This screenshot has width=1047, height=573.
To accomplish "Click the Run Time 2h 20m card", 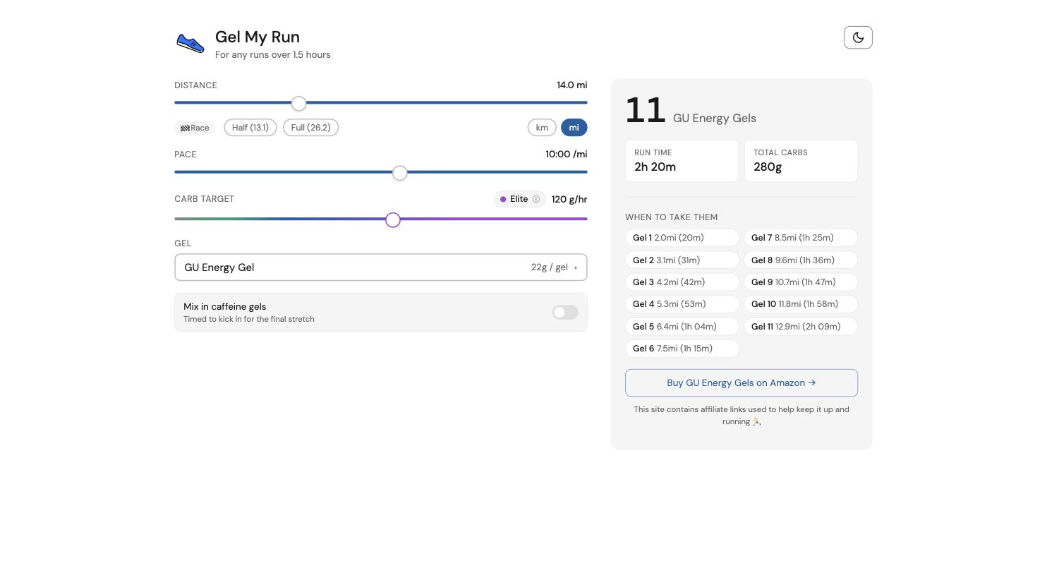I will coord(682,161).
